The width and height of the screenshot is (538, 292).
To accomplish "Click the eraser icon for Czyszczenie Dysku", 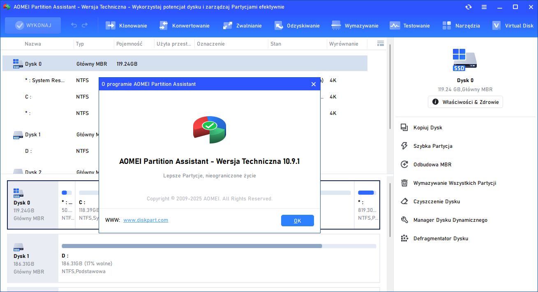I will [x=404, y=202].
